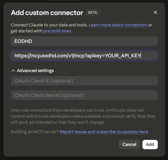This screenshot has height=160, width=168.
Task: Click the dimmed backdrop outside the dialog
Action: 2,80
